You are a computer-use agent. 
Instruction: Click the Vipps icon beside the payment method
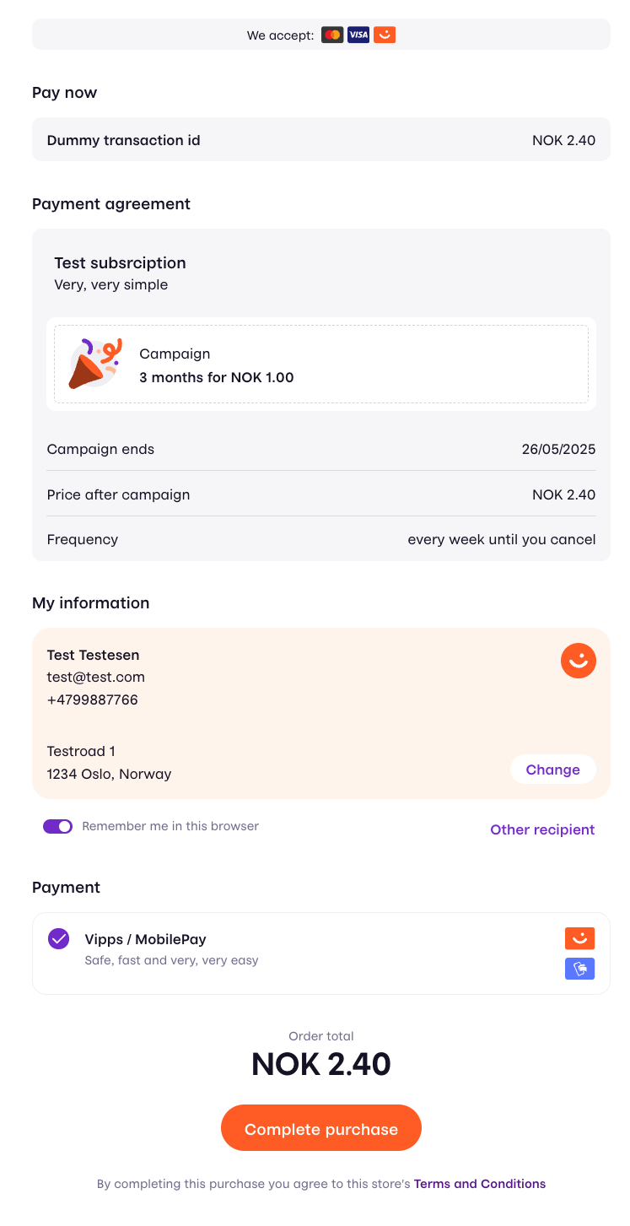click(579, 938)
